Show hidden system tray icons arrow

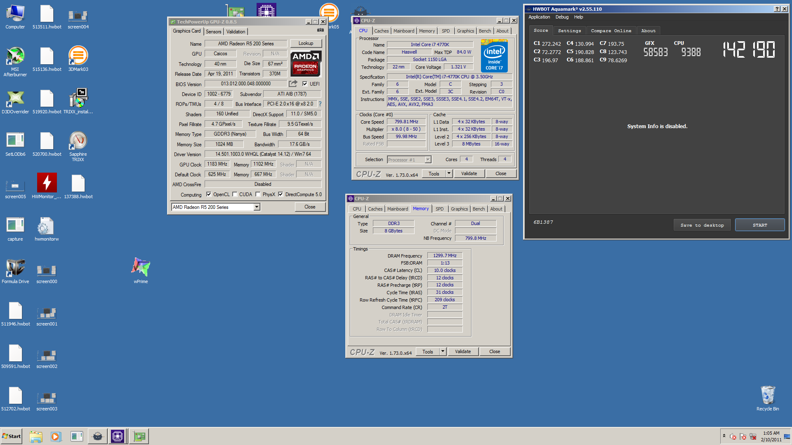coord(724,436)
